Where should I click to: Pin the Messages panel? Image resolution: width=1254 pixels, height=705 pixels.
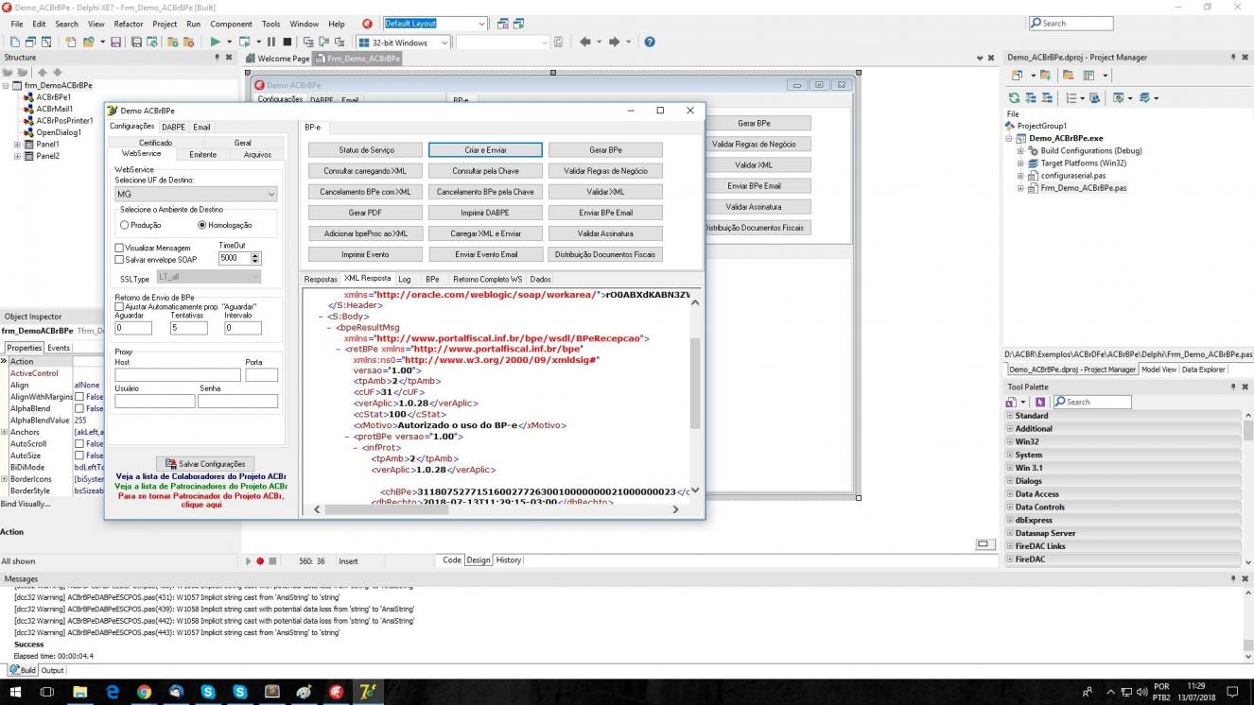[x=1233, y=578]
